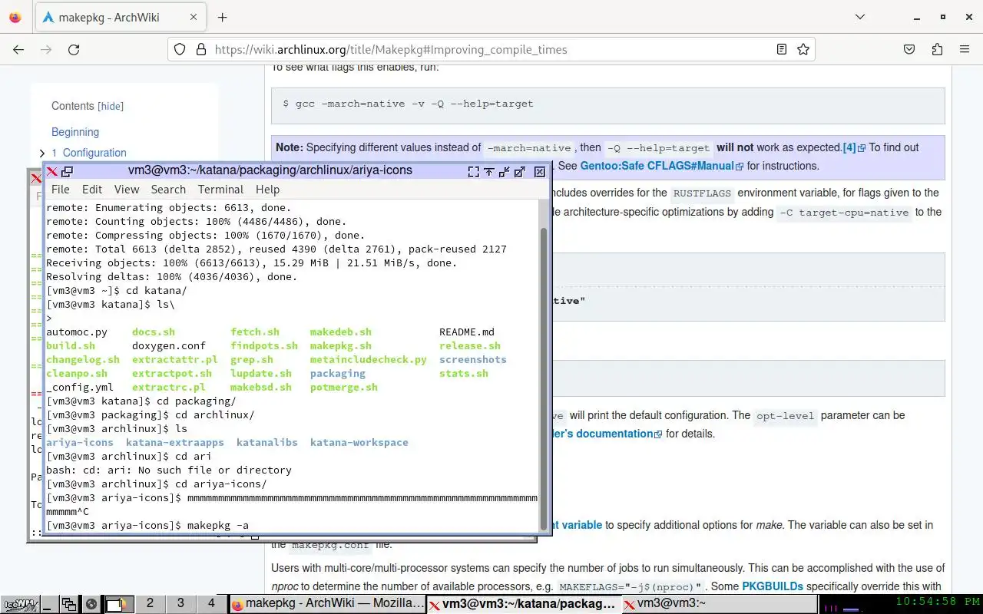Launch the browser globe icon in taskbar

tap(91, 604)
